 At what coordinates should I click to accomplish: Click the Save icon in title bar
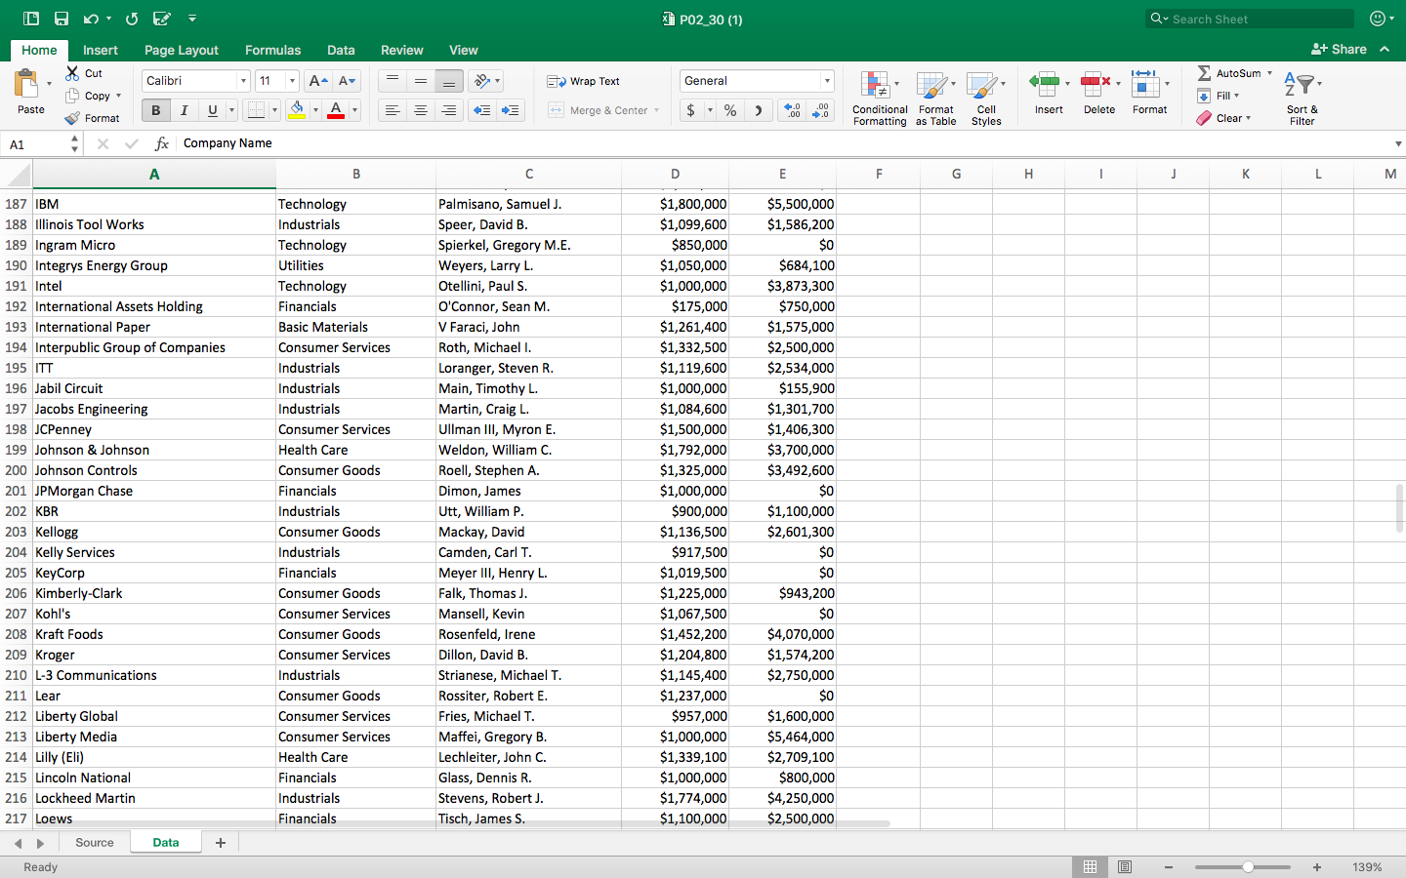coord(62,19)
